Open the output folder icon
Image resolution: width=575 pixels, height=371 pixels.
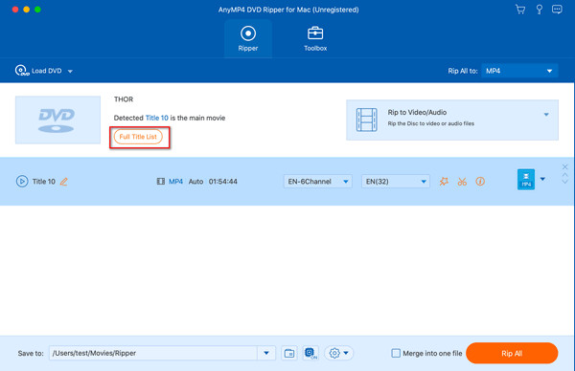(289, 353)
